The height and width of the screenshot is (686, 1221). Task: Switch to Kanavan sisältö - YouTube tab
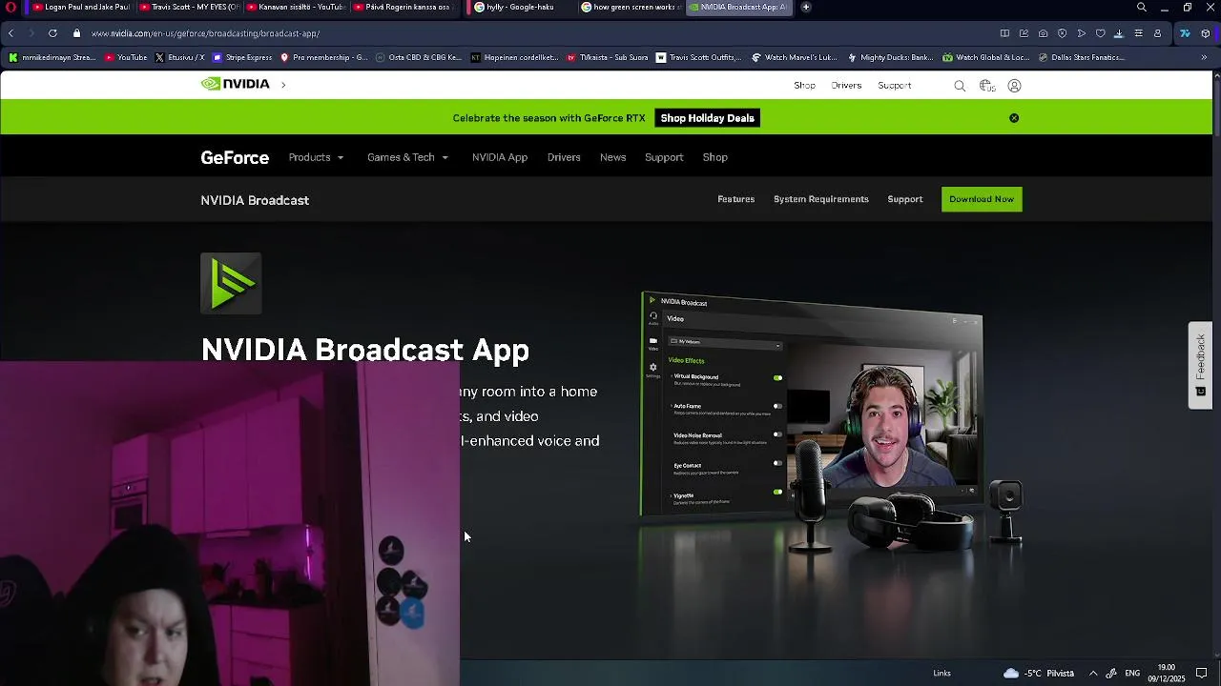[295, 7]
